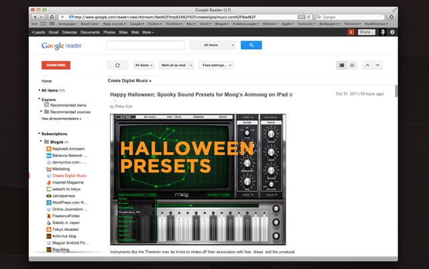Open the Feed settings dropdown
429x269 pixels.
tap(216, 66)
